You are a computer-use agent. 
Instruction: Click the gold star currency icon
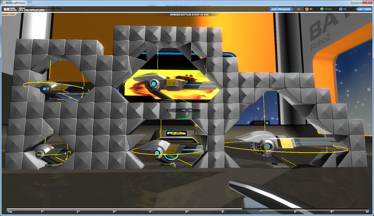(x=307, y=9)
